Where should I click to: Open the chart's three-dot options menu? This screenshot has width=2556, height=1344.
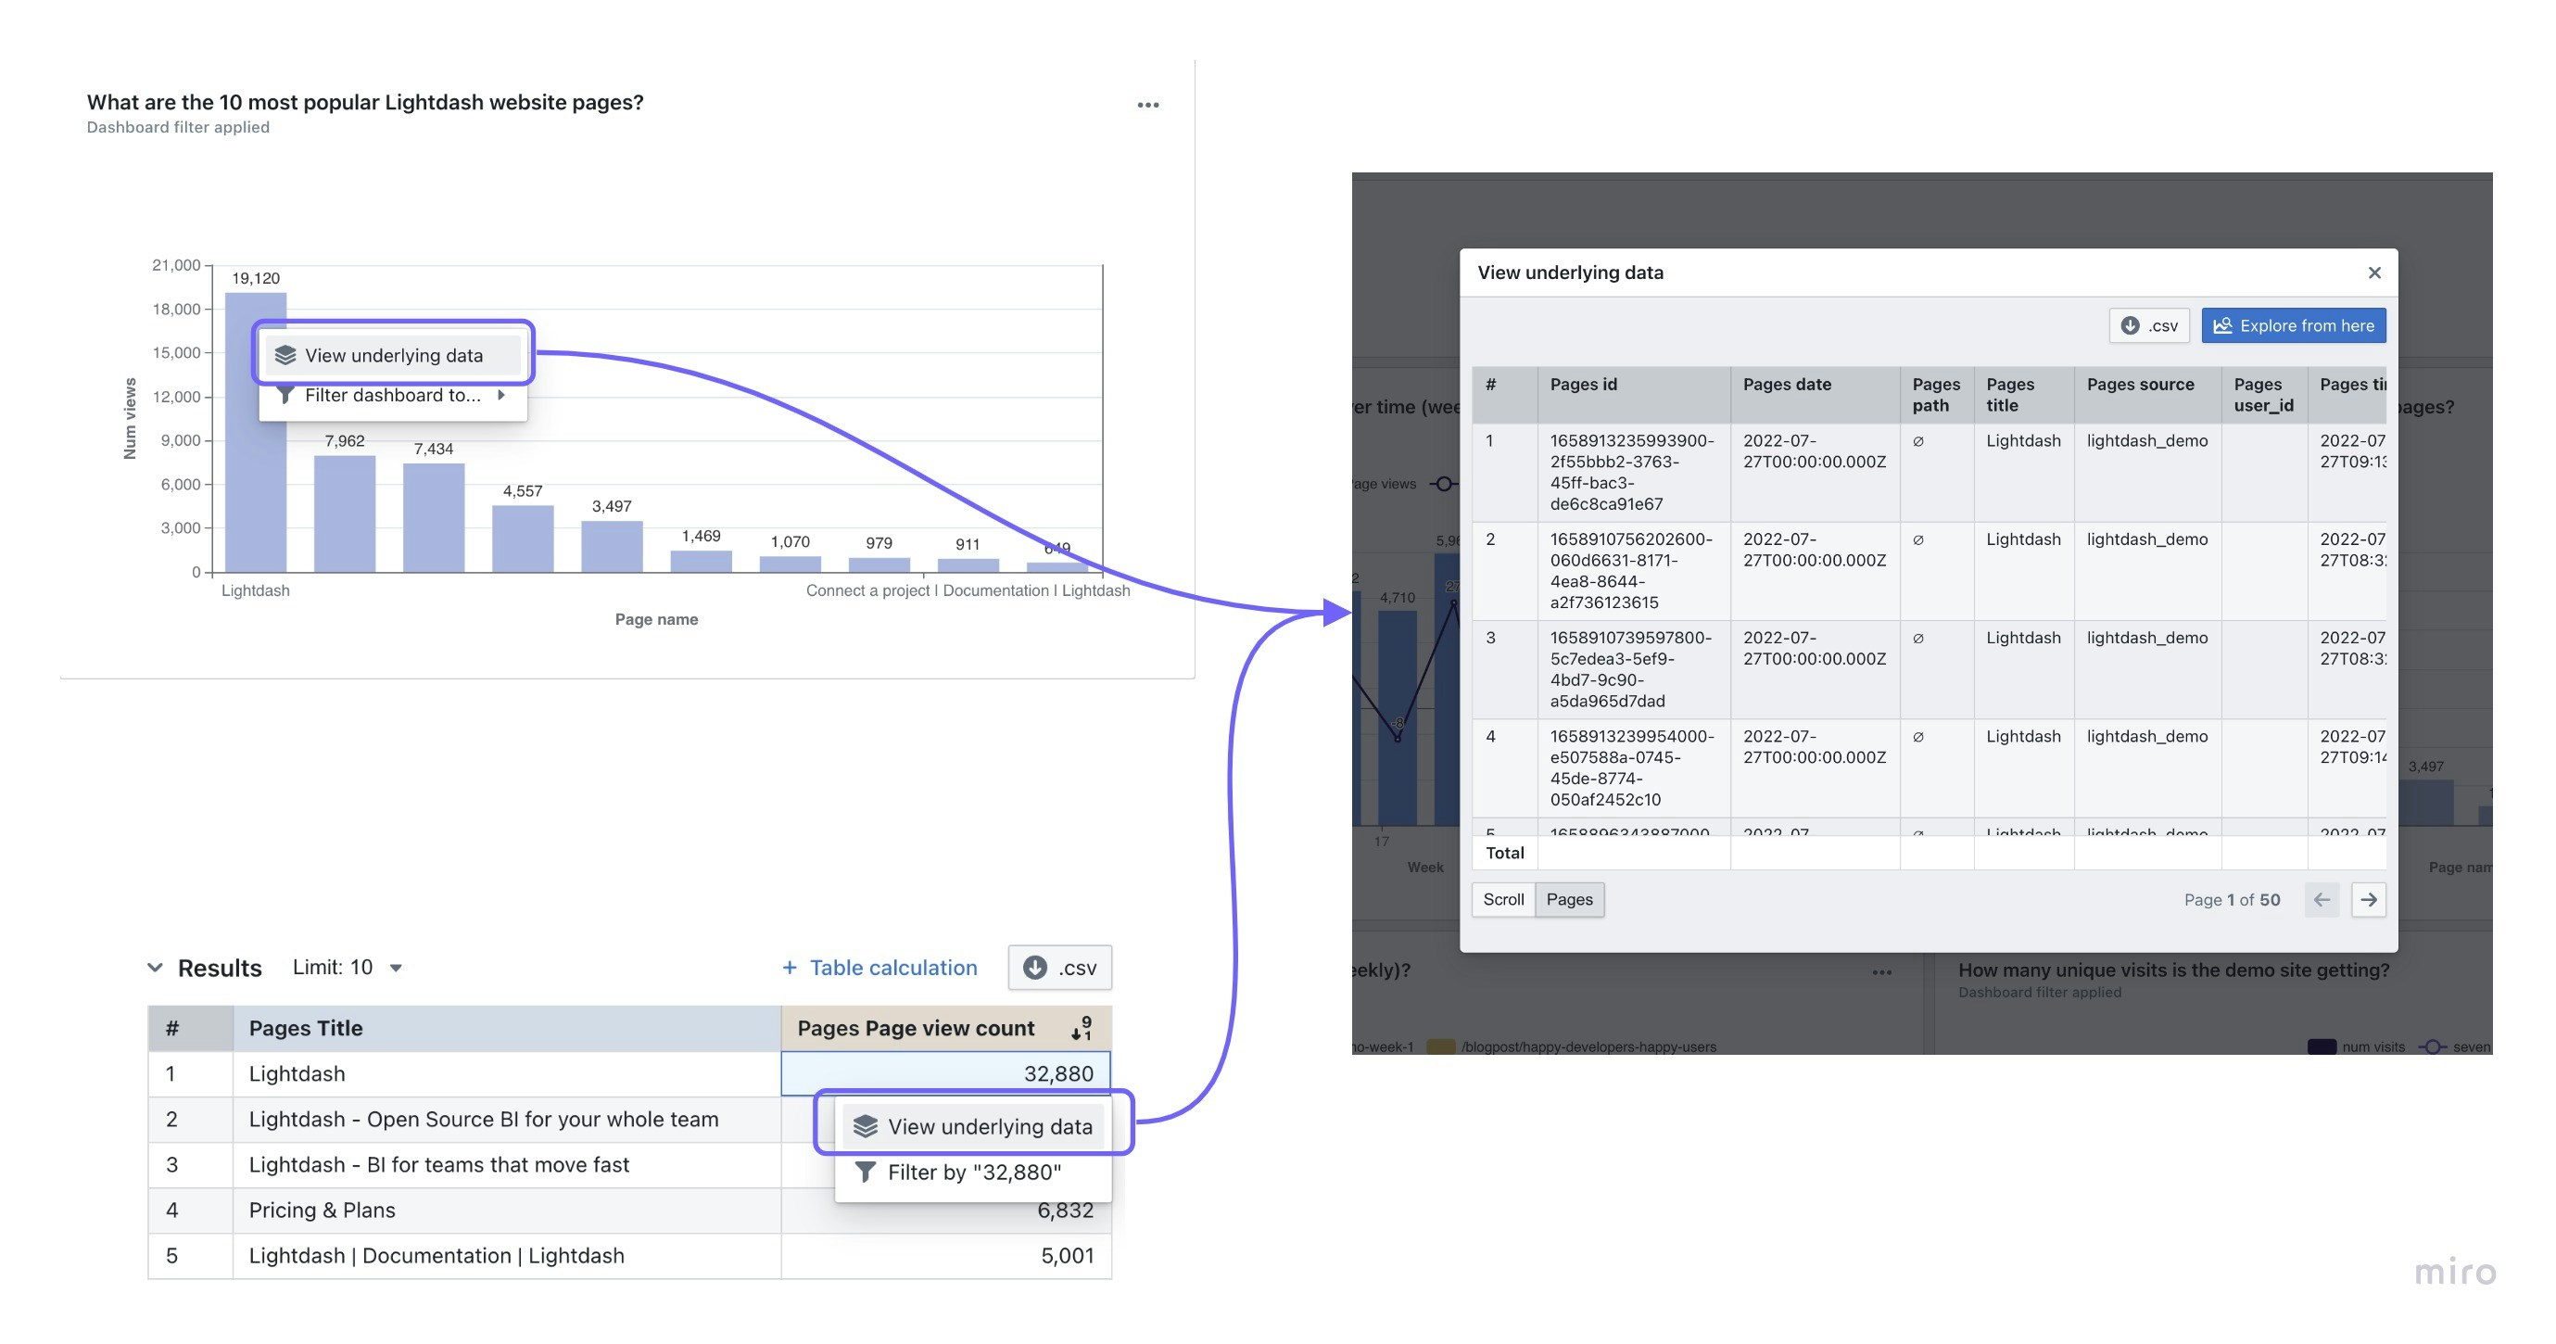point(1147,106)
